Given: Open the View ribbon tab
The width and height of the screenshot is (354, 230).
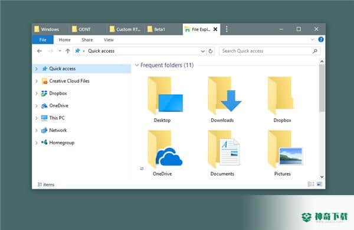Looking at the screenshot, I should click(109, 40).
